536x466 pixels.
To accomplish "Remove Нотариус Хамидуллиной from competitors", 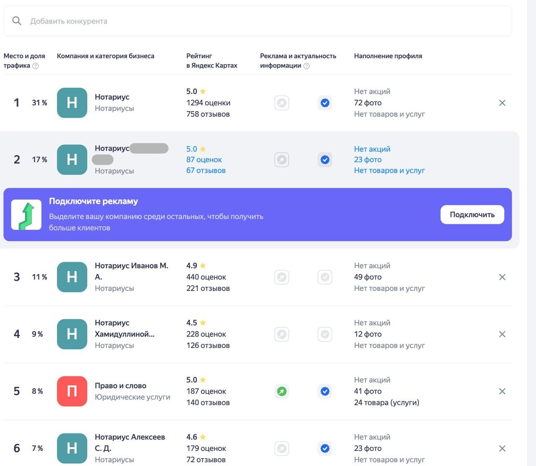I will click(502, 334).
